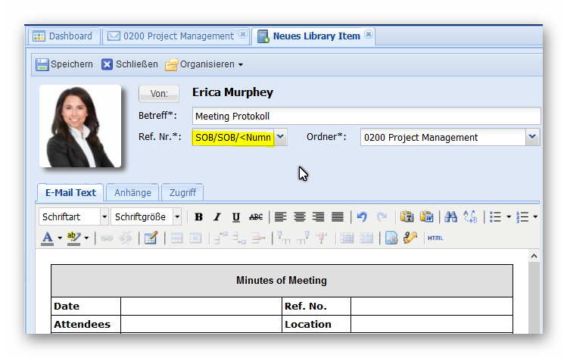
Task: Expand the Ordner folder combo box
Action: 532,137
